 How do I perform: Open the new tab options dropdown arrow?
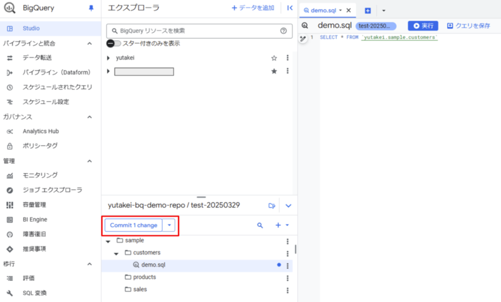coord(384,11)
